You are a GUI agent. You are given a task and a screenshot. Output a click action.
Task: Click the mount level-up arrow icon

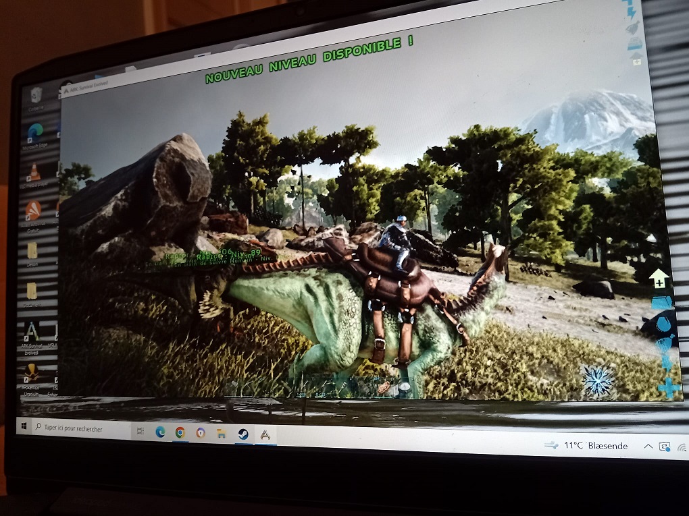pyautogui.click(x=637, y=59)
